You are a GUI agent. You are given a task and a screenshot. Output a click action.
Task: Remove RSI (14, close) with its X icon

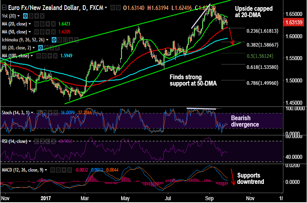click(x=54, y=141)
